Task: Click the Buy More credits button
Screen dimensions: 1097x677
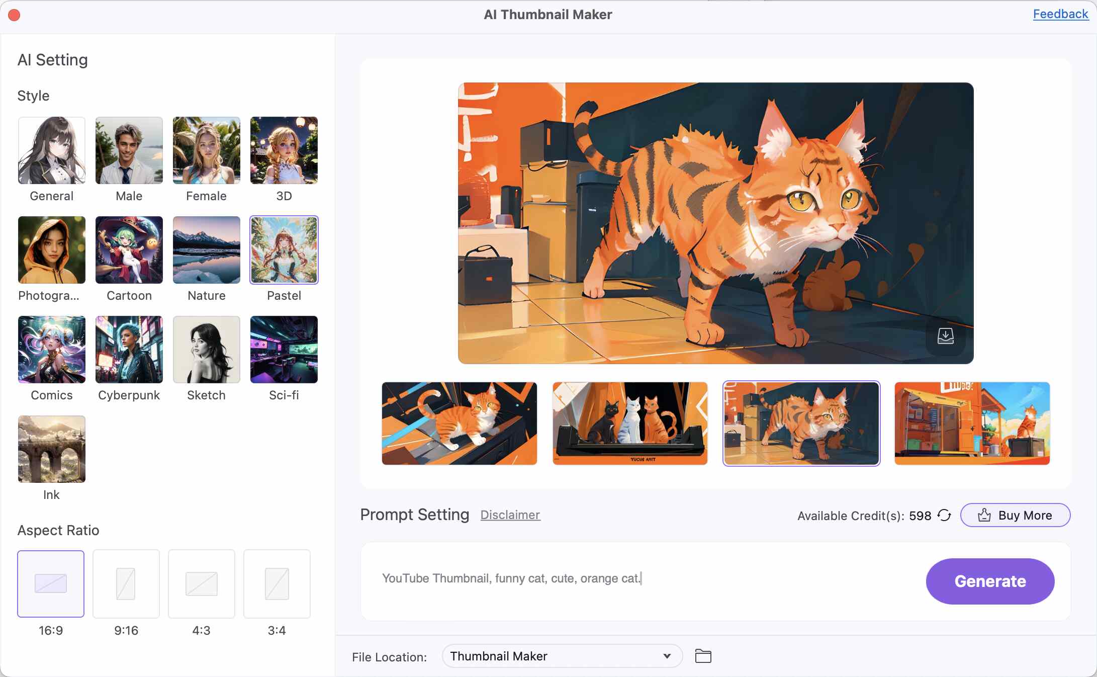Action: click(x=1016, y=515)
